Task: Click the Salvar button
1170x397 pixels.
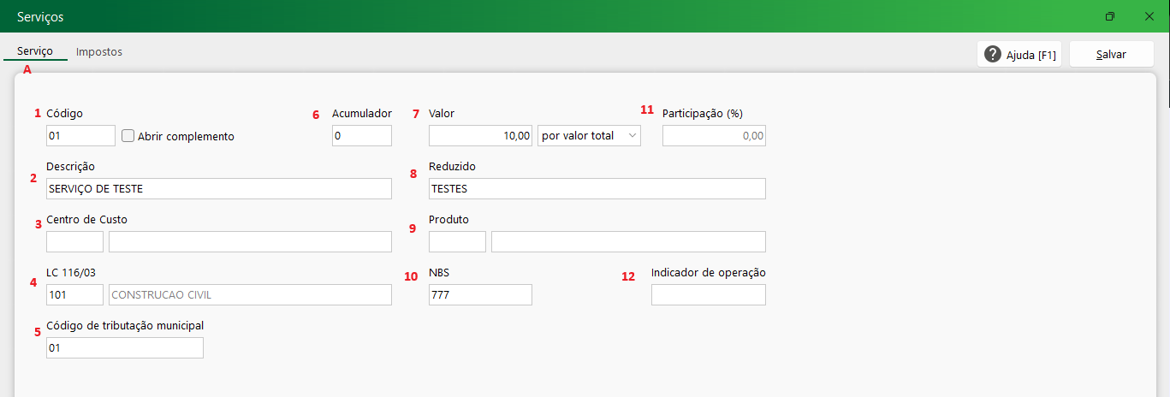Action: pos(1111,55)
